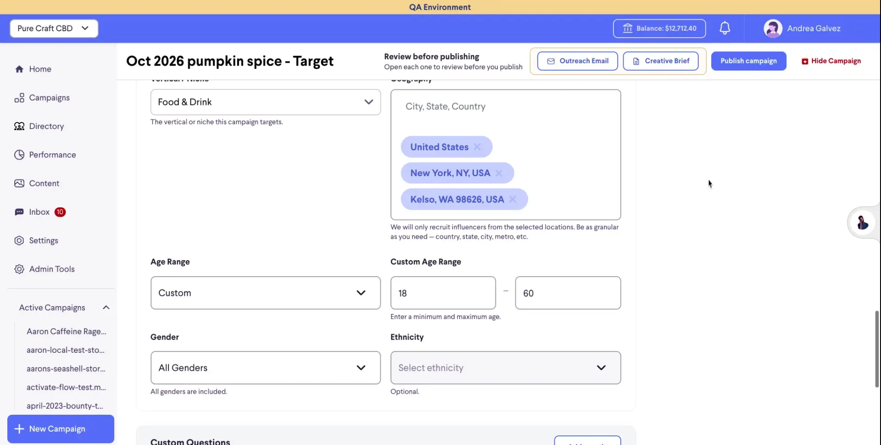Click minimum age field showing 18
The height and width of the screenshot is (445, 881).
443,293
